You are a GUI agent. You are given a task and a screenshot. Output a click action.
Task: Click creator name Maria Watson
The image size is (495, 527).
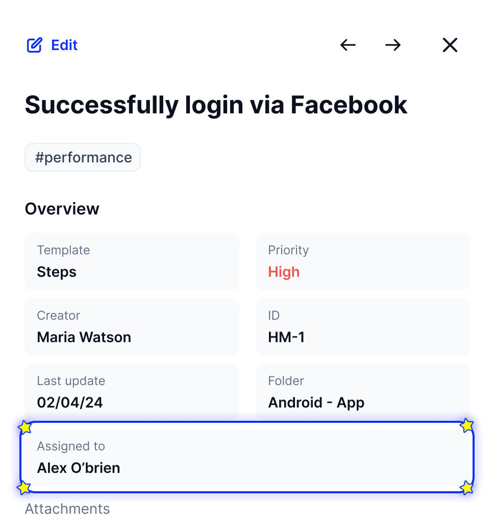click(x=84, y=337)
